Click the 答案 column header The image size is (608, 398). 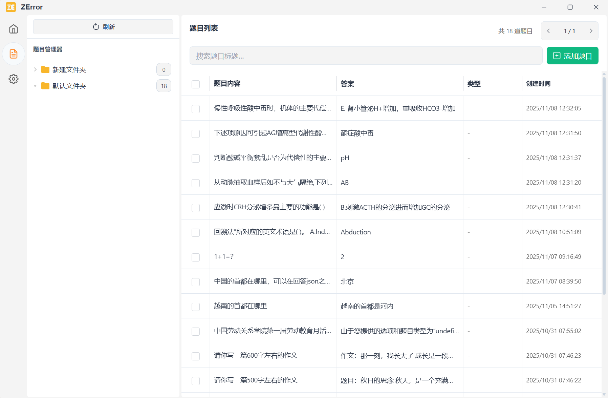(347, 84)
